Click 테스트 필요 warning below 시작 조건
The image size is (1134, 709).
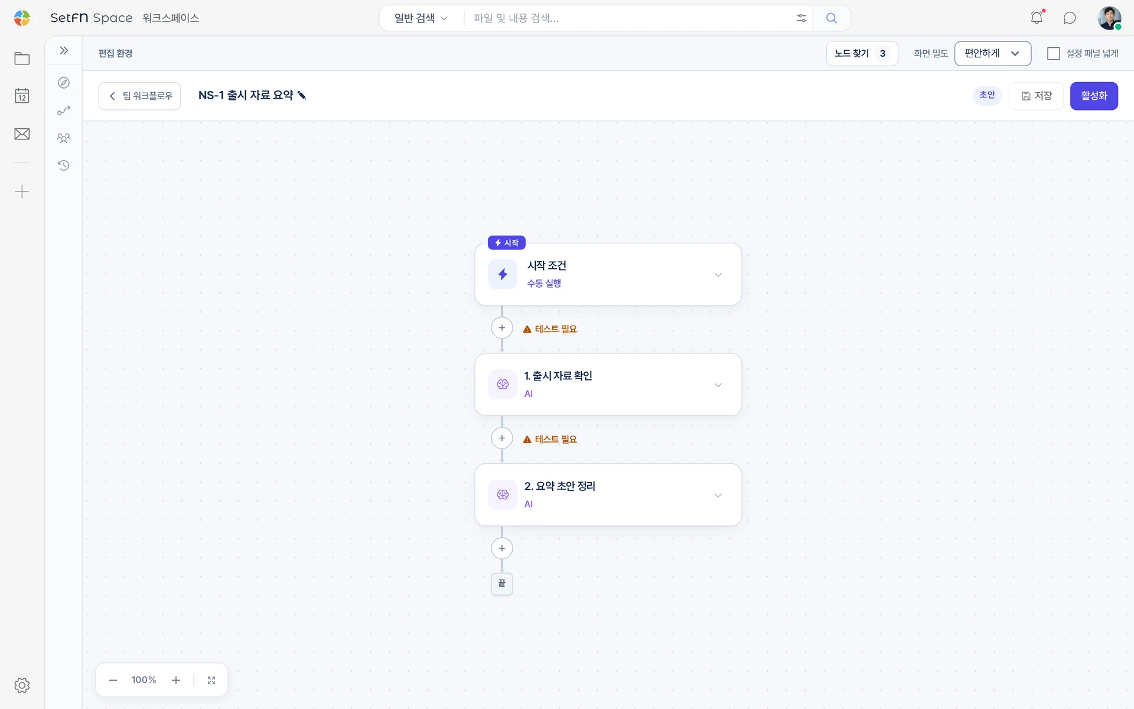point(550,329)
